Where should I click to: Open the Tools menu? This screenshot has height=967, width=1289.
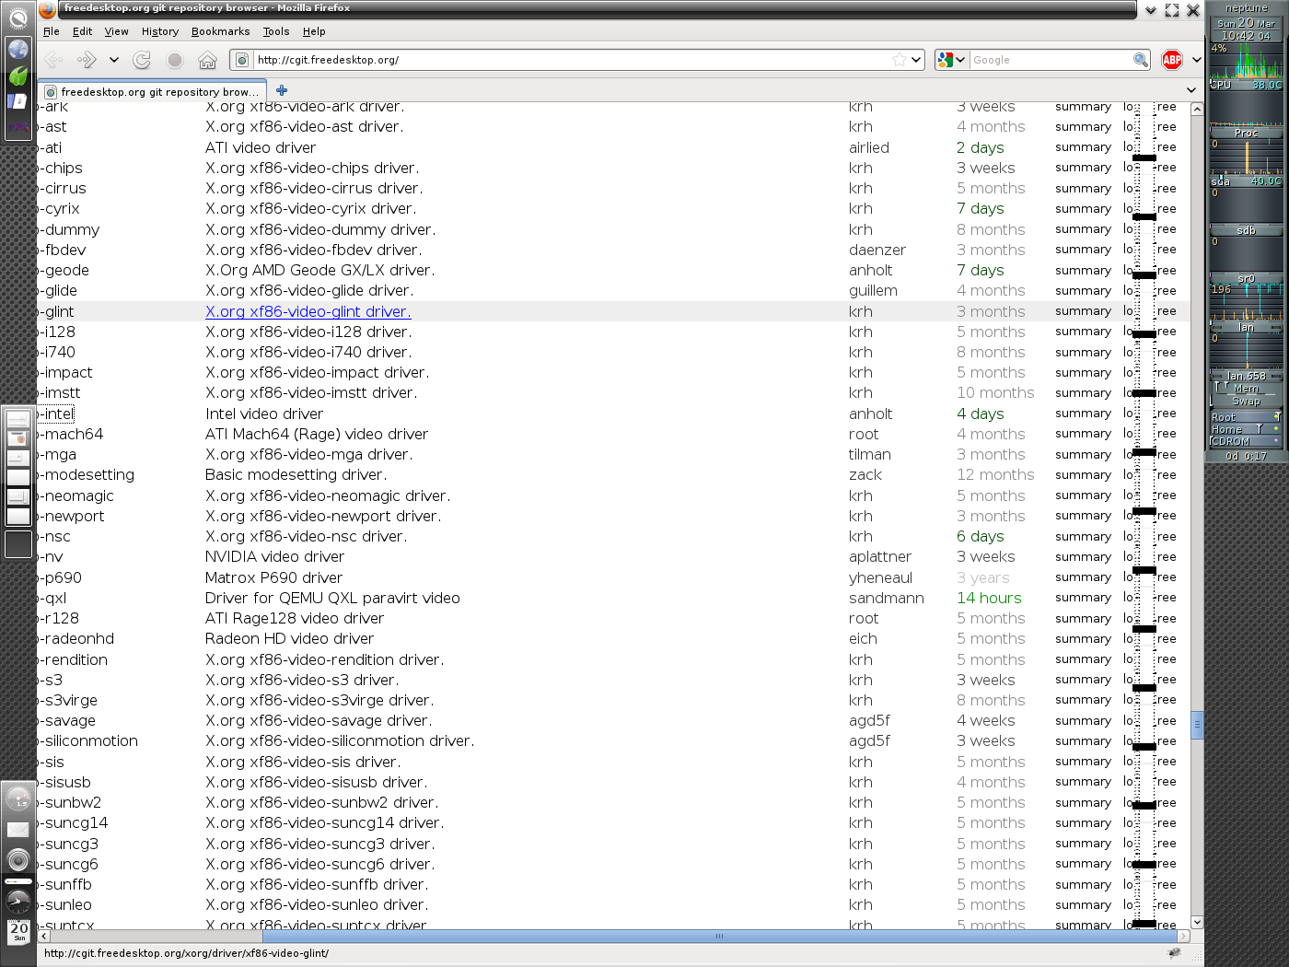(276, 31)
